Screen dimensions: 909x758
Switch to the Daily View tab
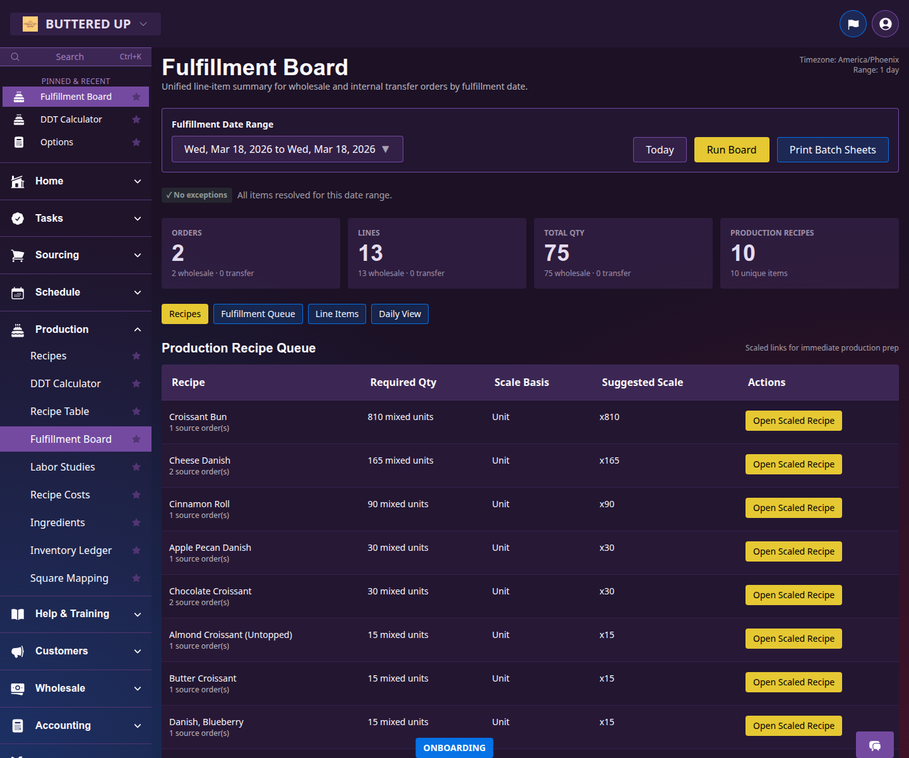point(400,314)
